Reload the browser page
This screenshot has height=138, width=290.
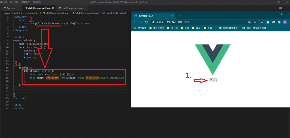(146, 22)
